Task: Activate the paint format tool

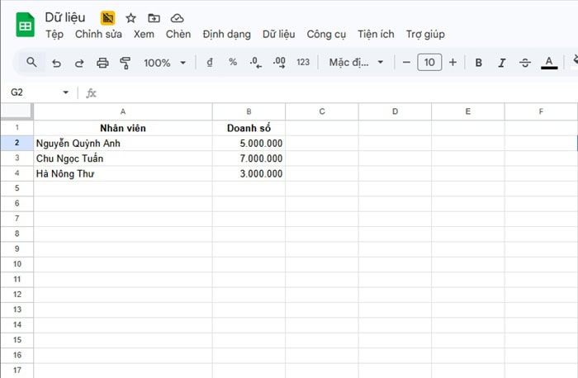Action: click(x=126, y=63)
